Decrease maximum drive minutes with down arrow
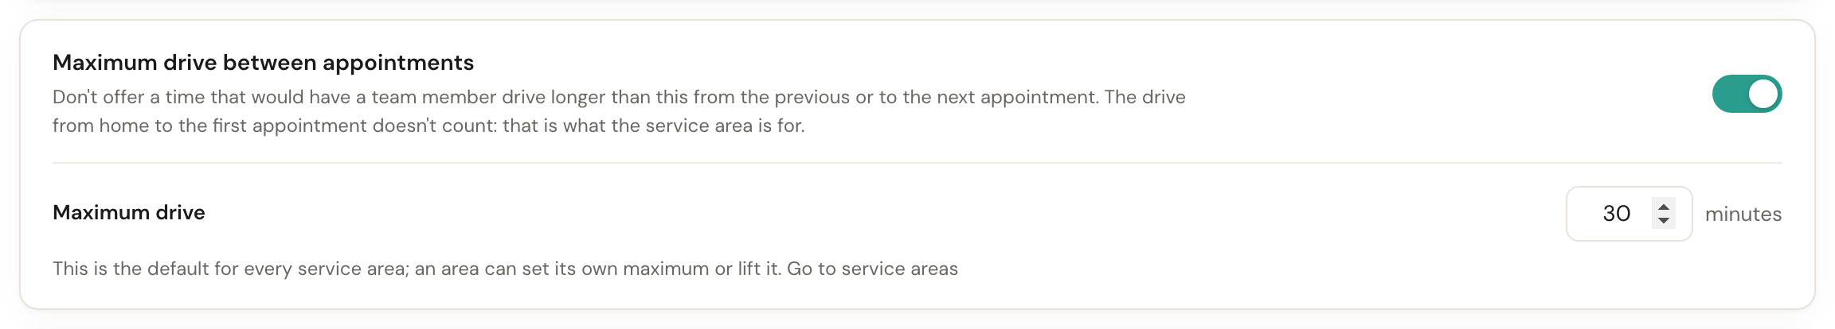 1664,220
